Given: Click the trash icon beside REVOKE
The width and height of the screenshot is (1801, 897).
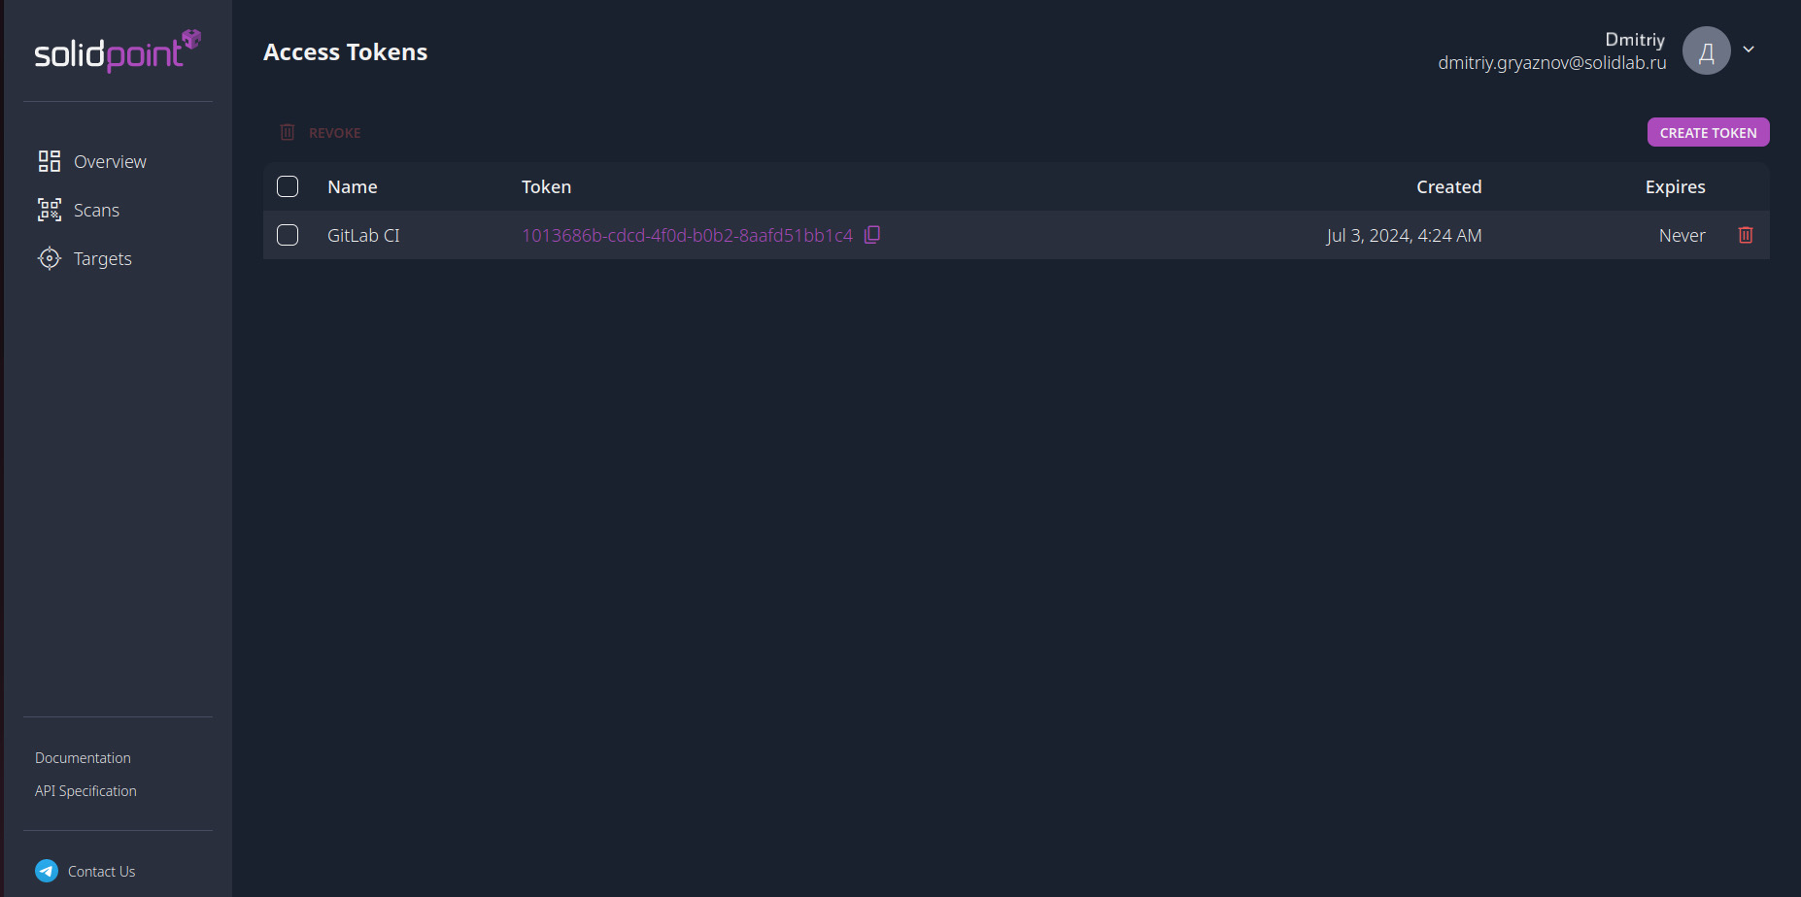Looking at the screenshot, I should (287, 132).
